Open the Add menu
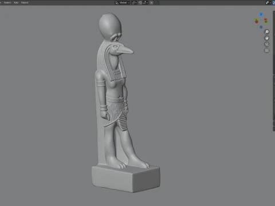Screen dimensions: 275x206 [16, 3]
